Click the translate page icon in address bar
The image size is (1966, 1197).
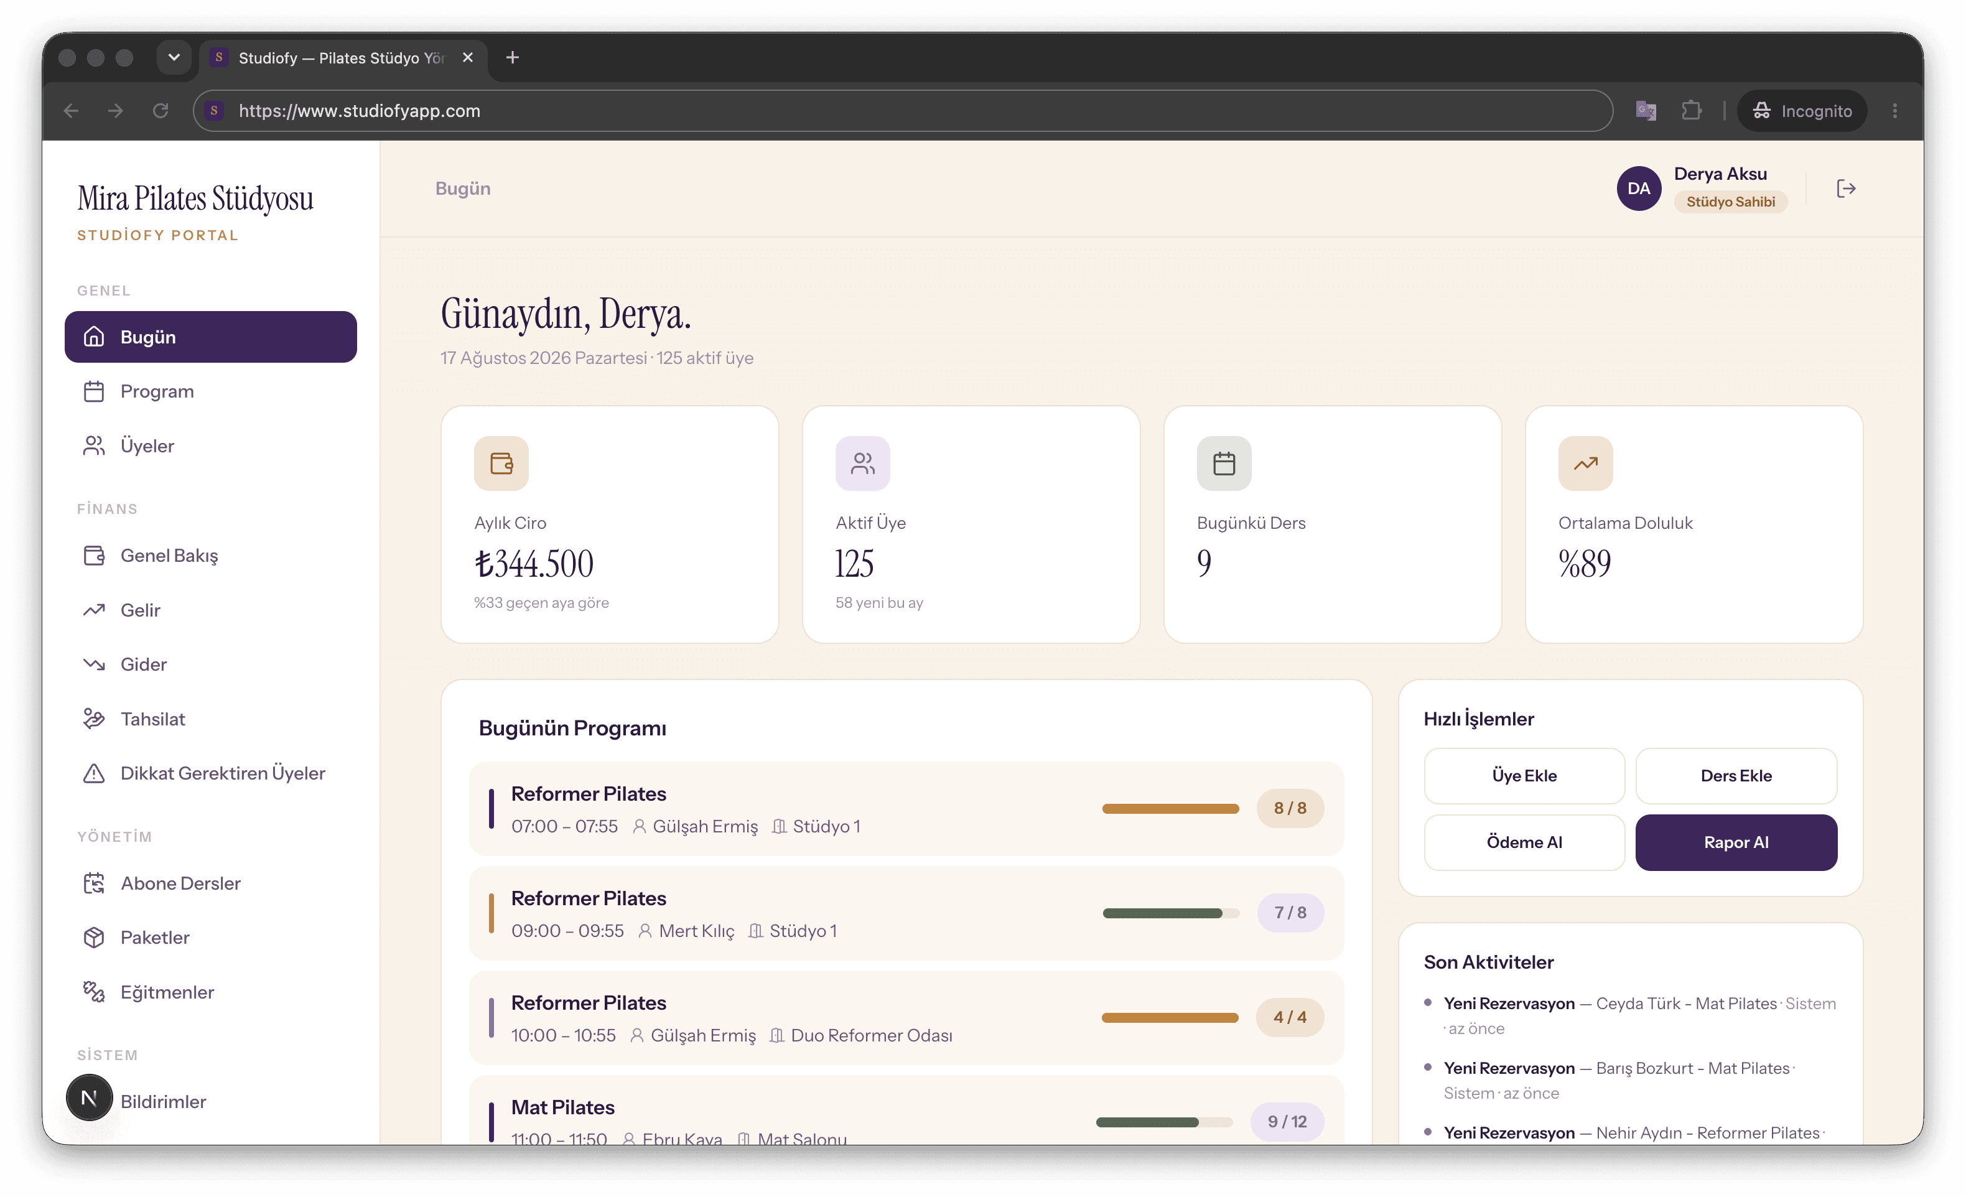(x=1646, y=110)
